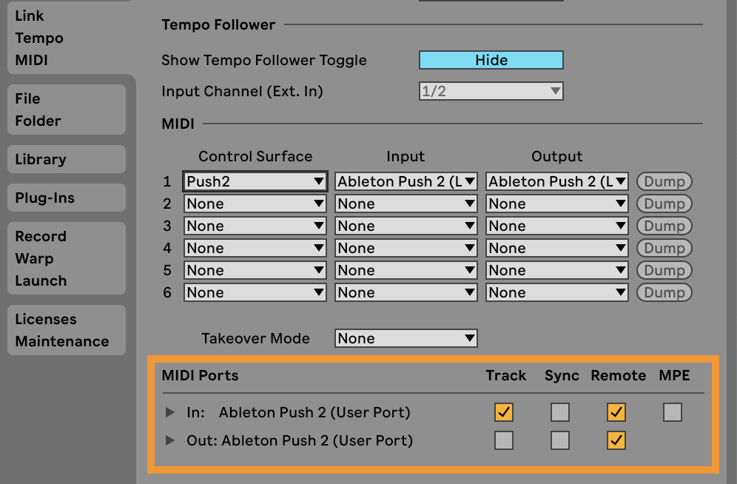
Task: Uncheck Remote for Out: Ableton Push 2
Action: [x=616, y=441]
